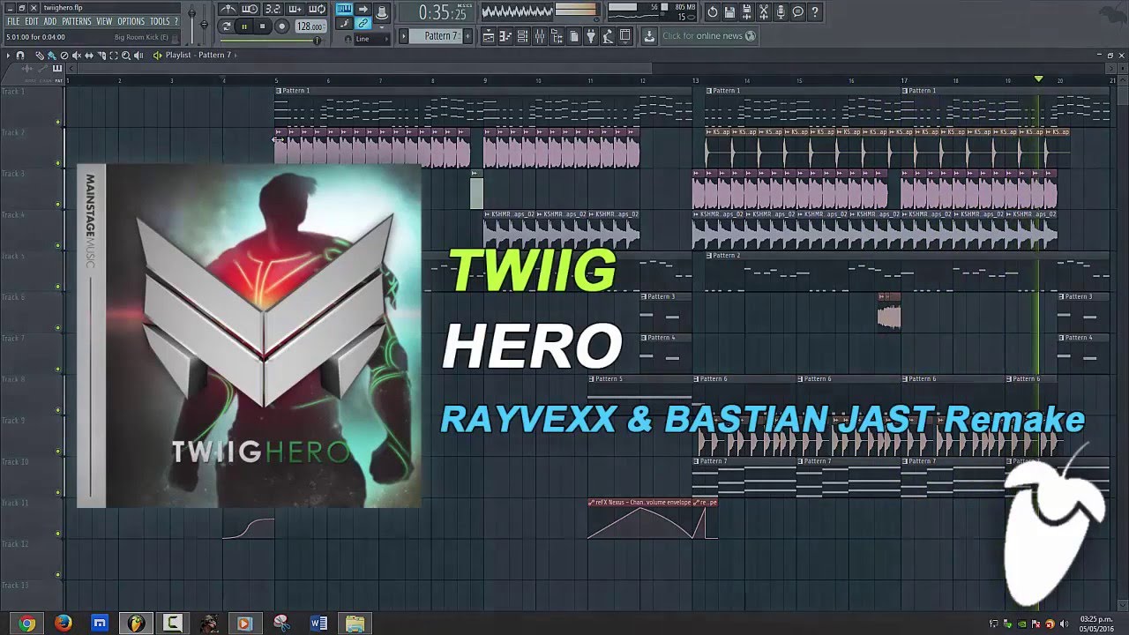Open the VIEW menu

(104, 21)
